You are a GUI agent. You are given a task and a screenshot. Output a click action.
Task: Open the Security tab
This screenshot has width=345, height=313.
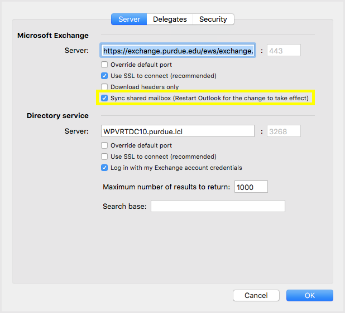pyautogui.click(x=213, y=19)
